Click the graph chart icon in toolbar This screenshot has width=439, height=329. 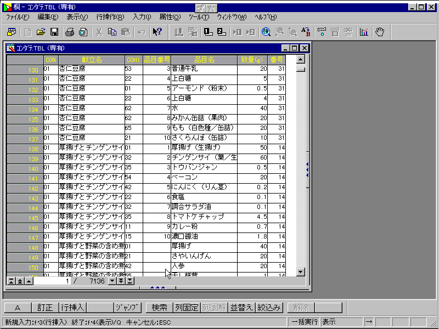(x=364, y=32)
